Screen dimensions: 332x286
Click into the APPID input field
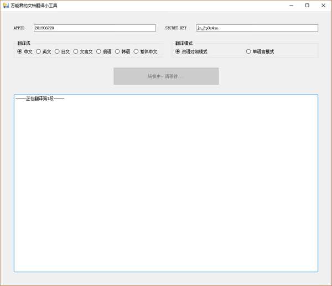click(x=95, y=28)
